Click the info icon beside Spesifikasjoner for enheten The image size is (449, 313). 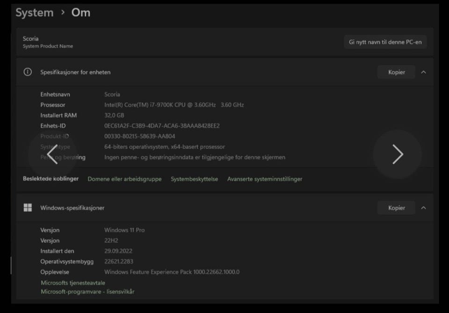[x=28, y=72]
